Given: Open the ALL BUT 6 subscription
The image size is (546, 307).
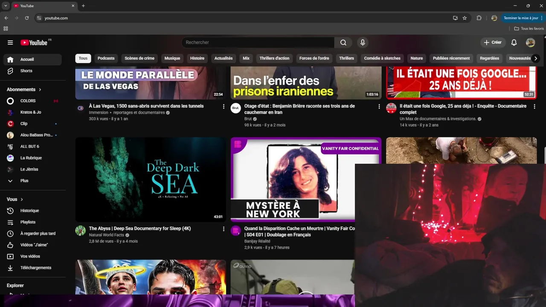Looking at the screenshot, I should pos(32,146).
